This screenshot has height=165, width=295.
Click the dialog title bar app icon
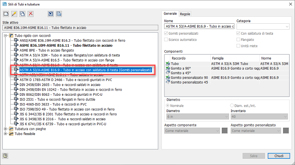point(5,4)
